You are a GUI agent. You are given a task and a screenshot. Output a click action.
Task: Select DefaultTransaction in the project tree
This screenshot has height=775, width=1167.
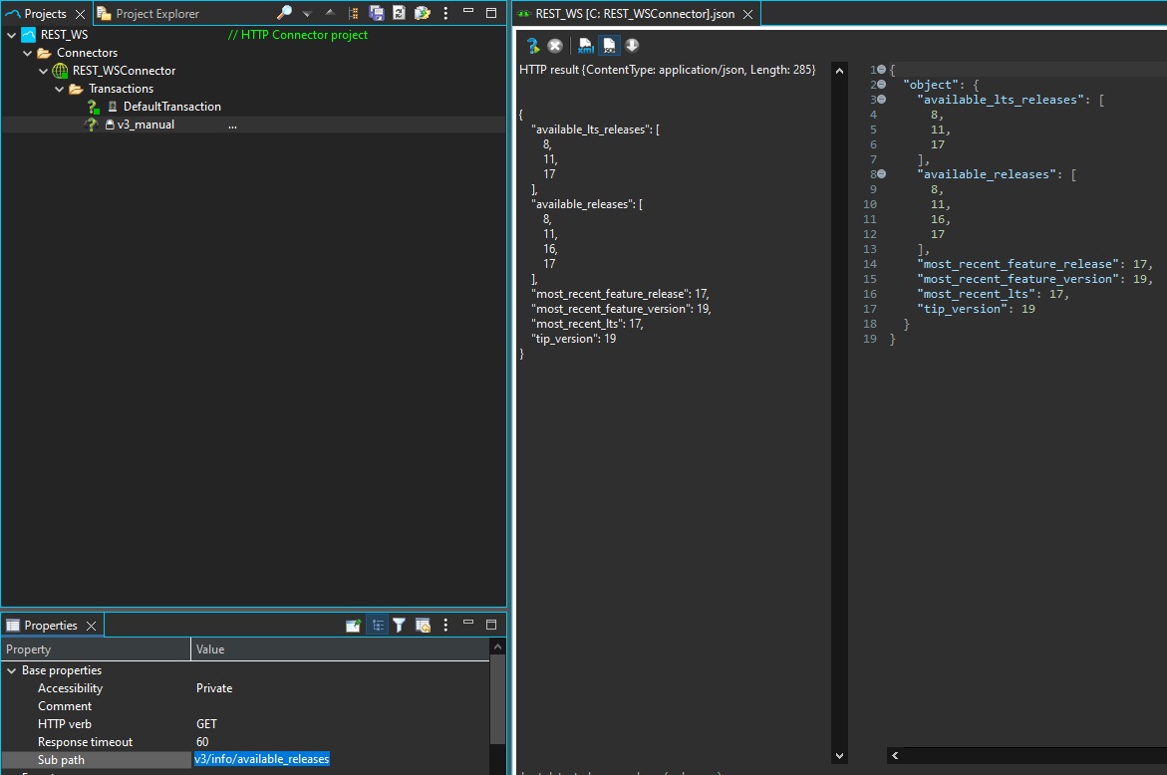coord(171,107)
